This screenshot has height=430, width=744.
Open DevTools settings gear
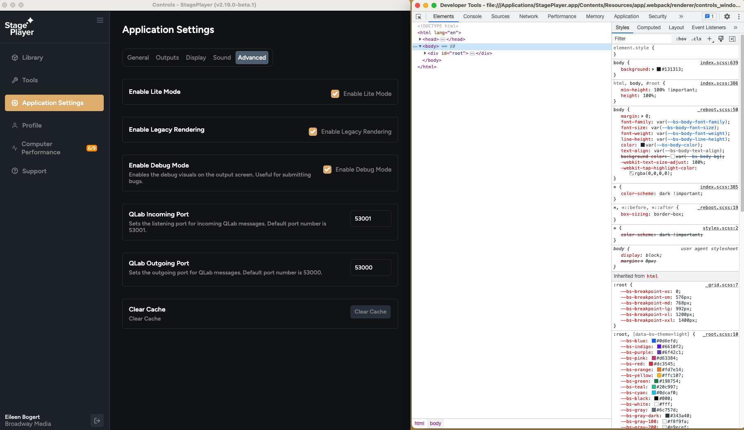click(727, 16)
